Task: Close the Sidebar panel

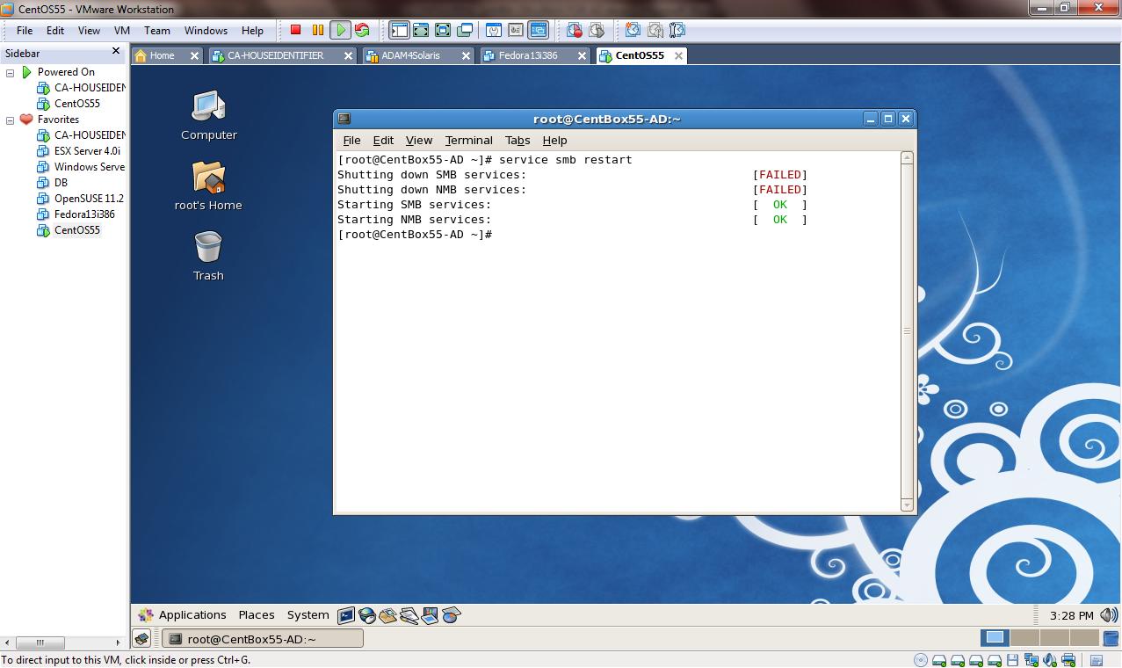Action: [x=116, y=52]
